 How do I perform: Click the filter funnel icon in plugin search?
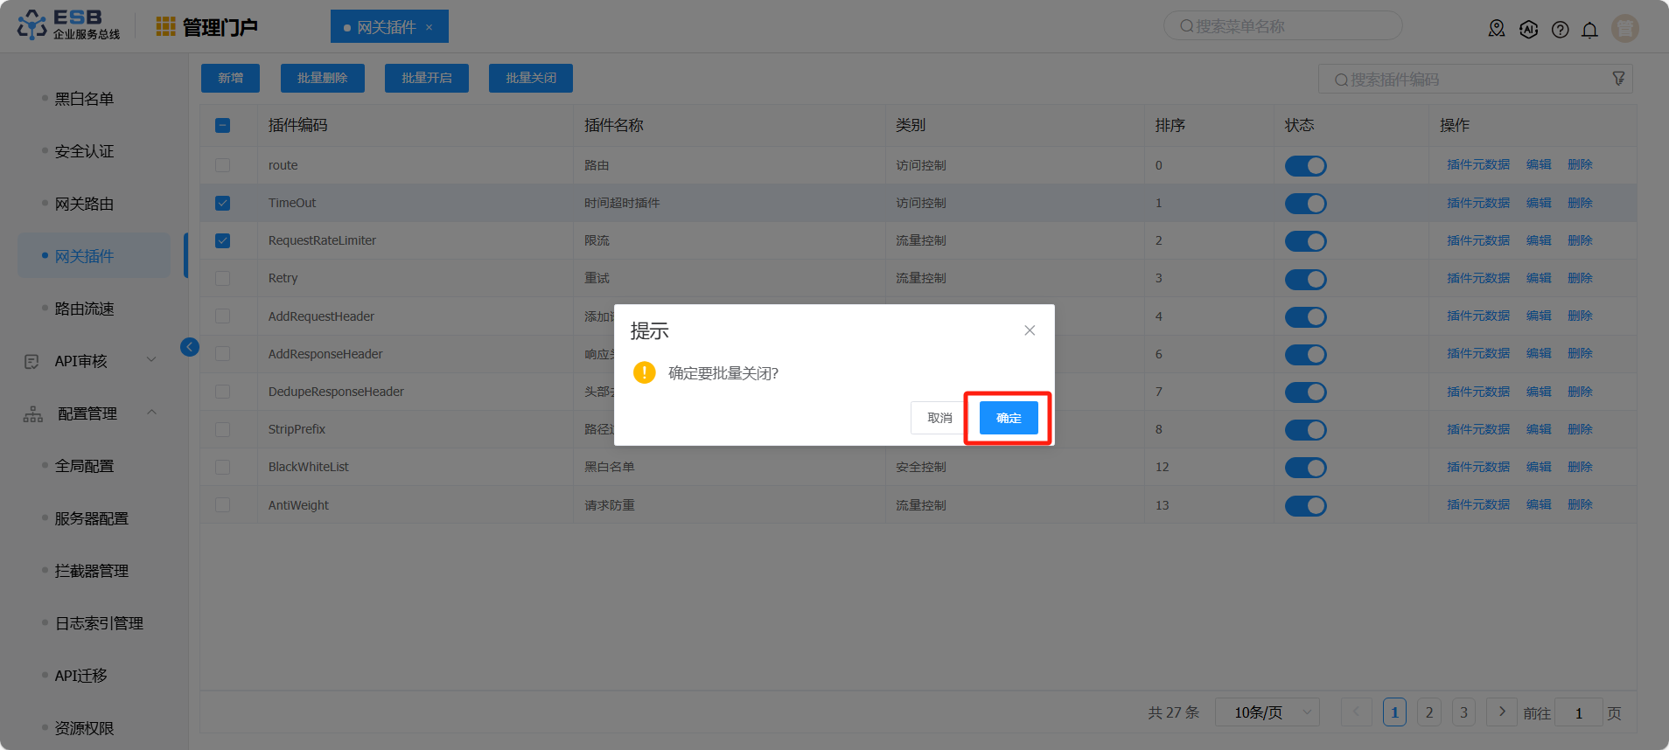(x=1618, y=79)
